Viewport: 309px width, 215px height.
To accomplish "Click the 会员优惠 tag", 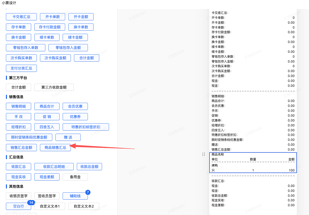I will click(x=75, y=106).
